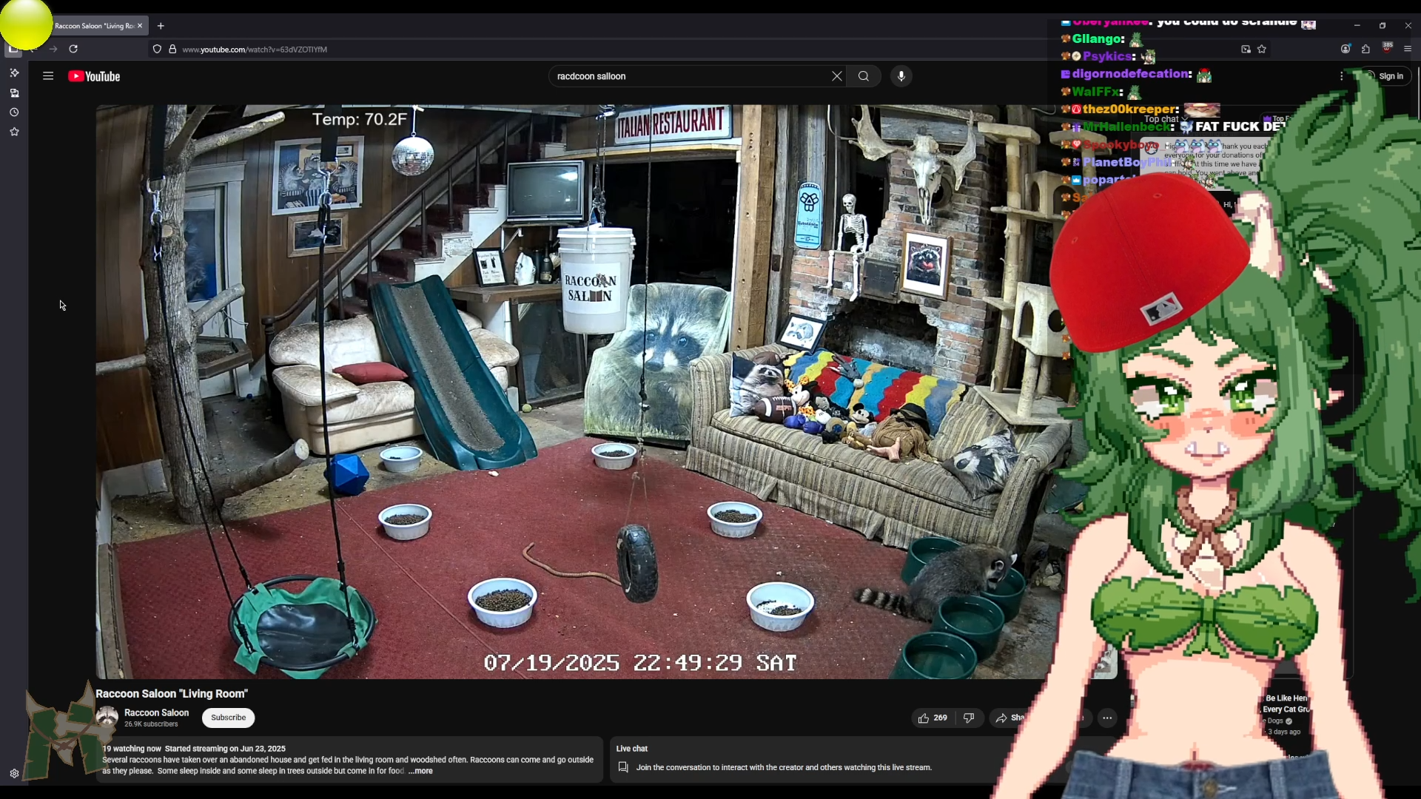The height and width of the screenshot is (799, 1421).
Task: Go to the YouTube home logo
Action: pyautogui.click(x=94, y=76)
